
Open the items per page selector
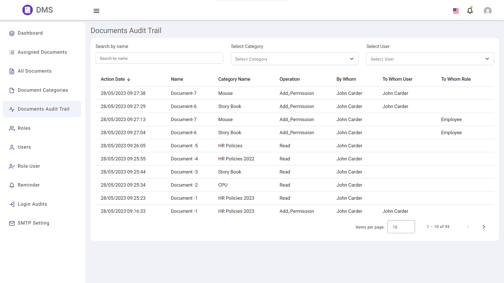(401, 226)
